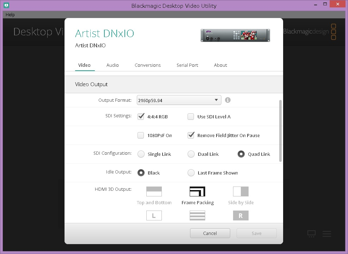Click the Artist DNxIO device image
The image size is (348, 254).
pos(235,35)
